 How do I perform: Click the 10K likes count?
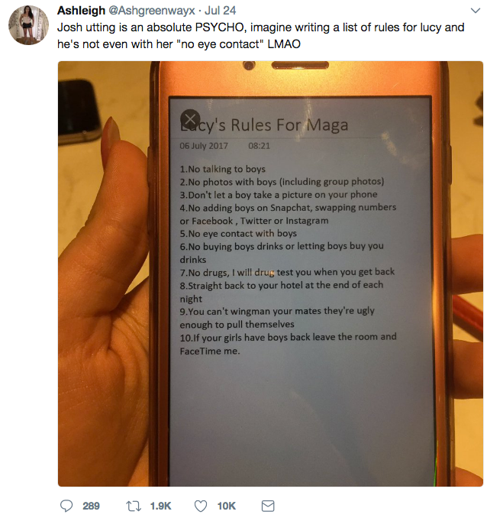227,506
